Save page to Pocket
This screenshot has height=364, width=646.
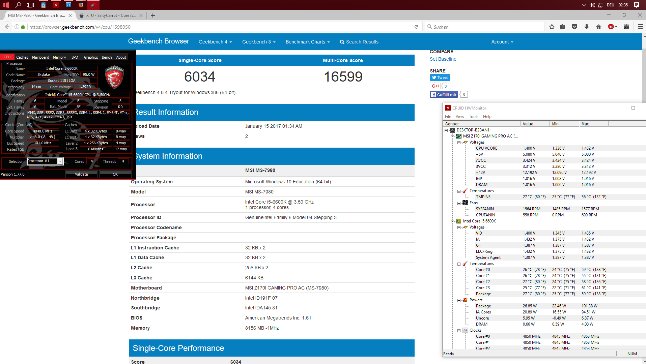pos(574,27)
